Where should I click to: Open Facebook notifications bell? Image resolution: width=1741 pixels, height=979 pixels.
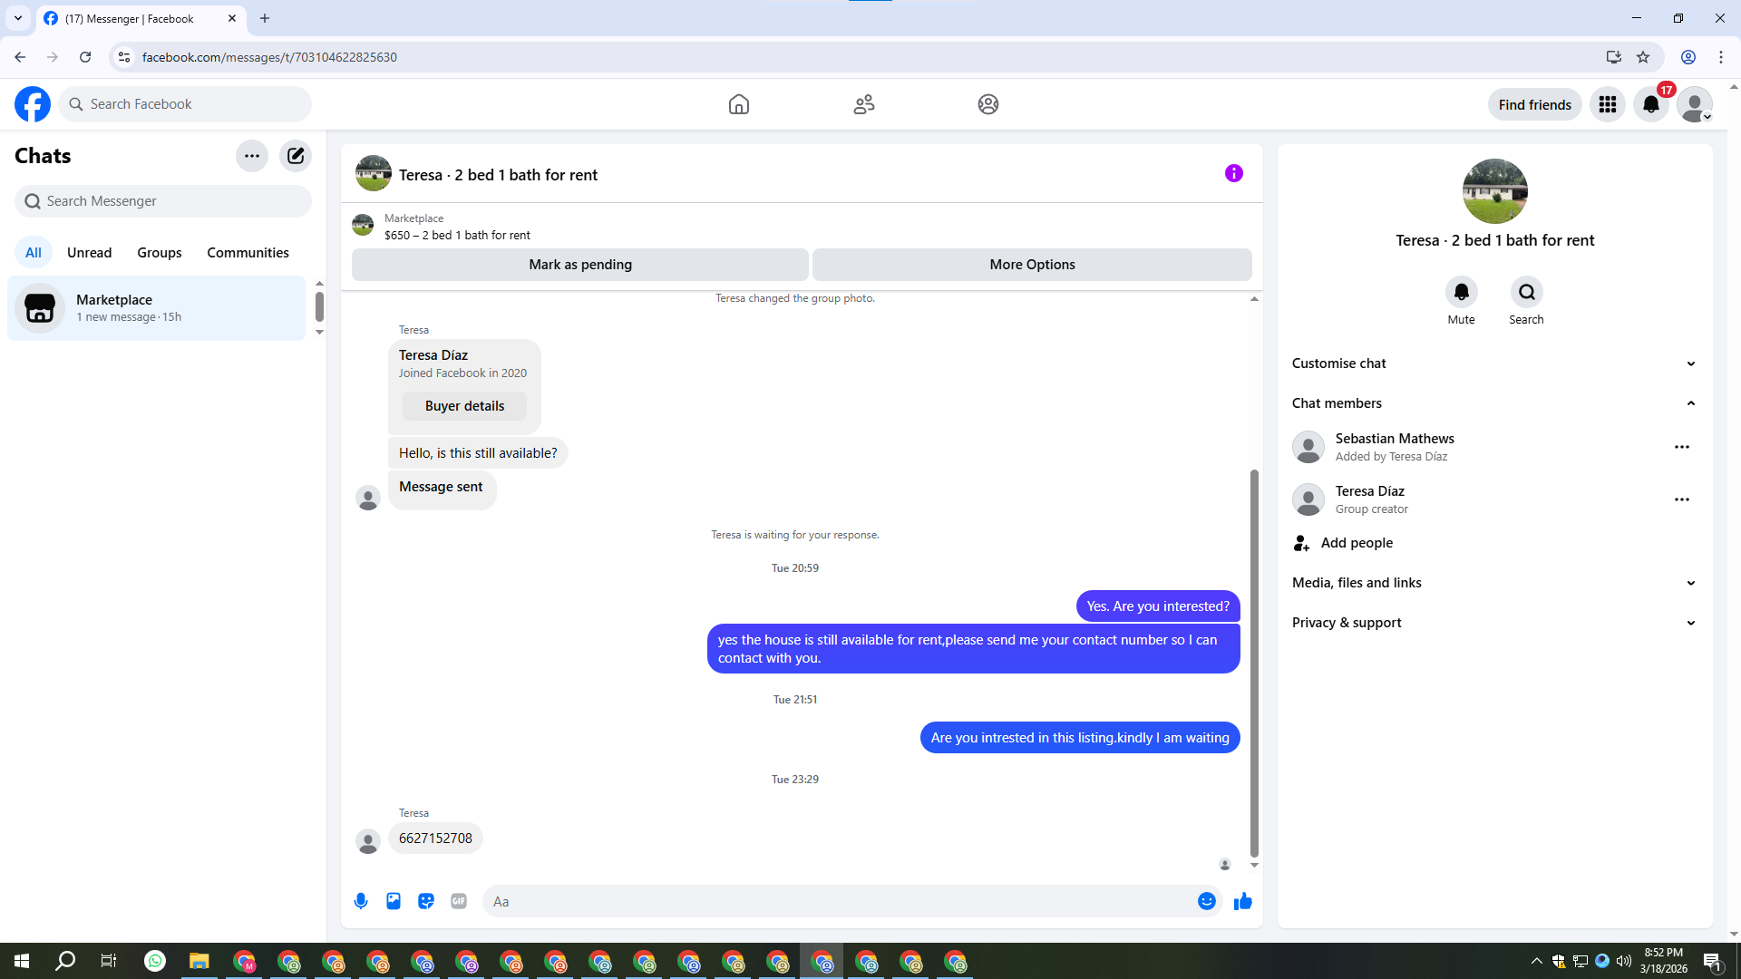(x=1651, y=104)
